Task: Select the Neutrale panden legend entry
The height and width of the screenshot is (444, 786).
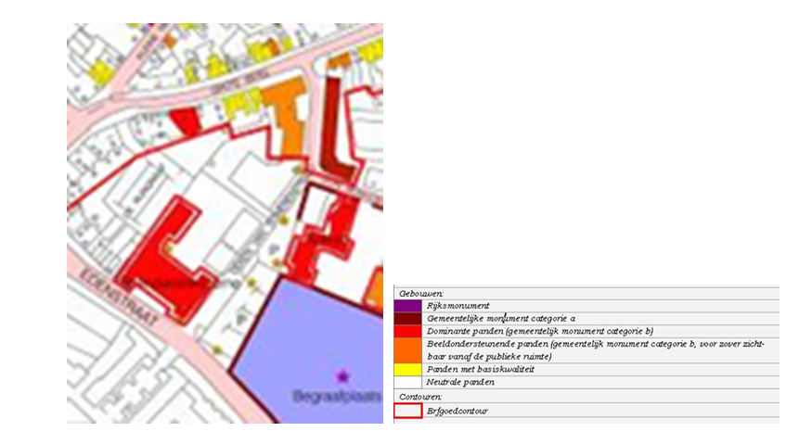Action: point(460,382)
